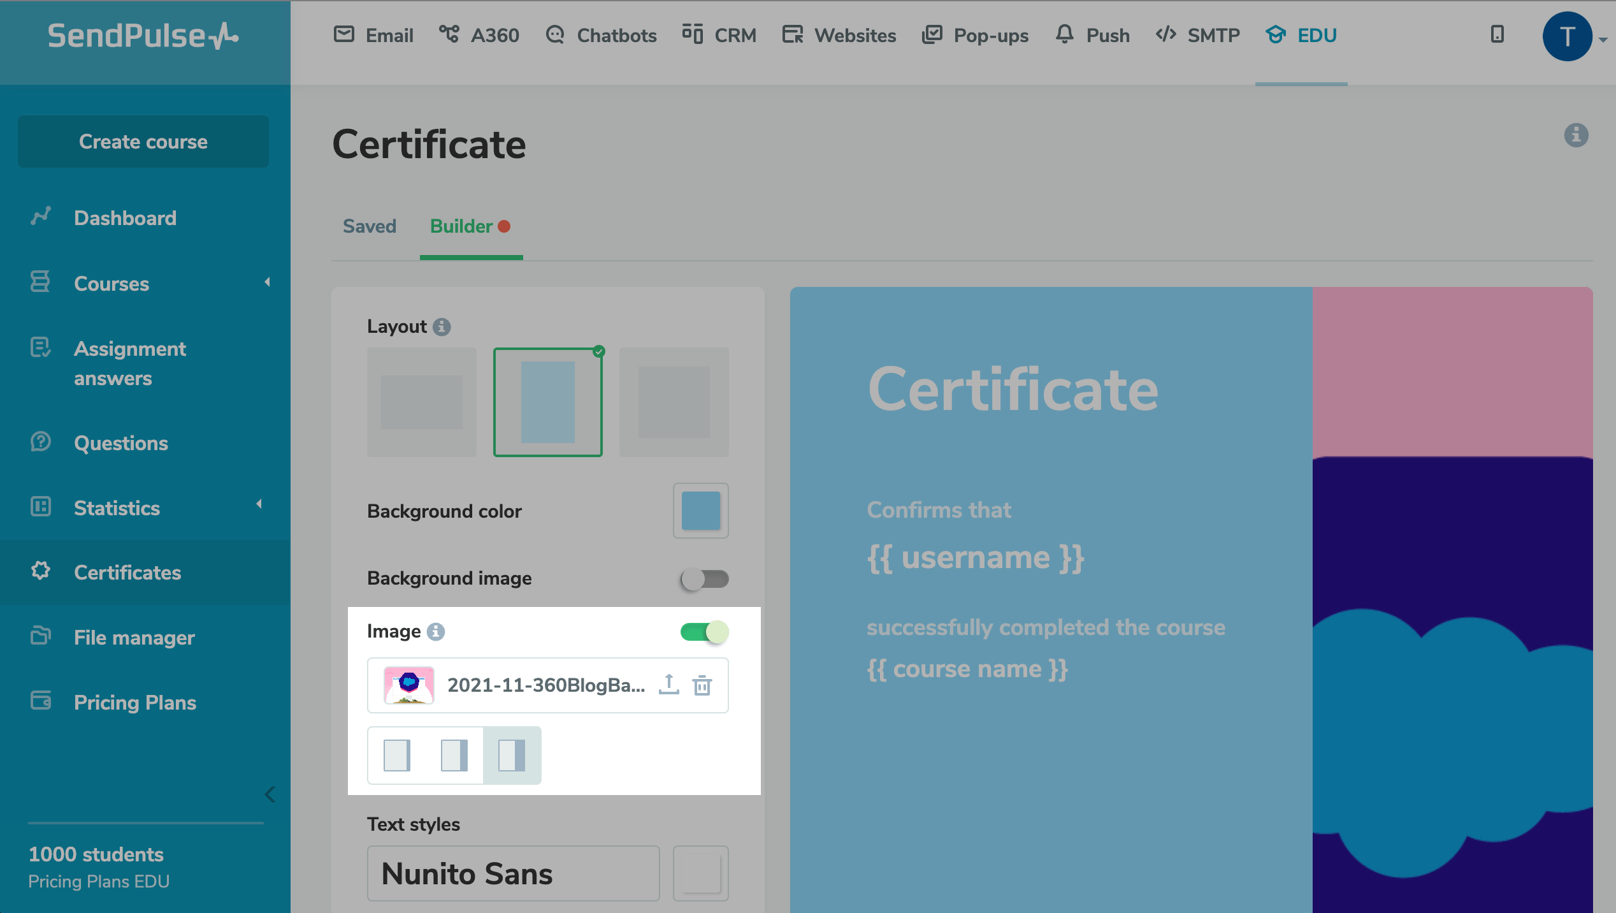1616x913 pixels.
Task: Switch to the Saved tab
Action: (x=370, y=226)
